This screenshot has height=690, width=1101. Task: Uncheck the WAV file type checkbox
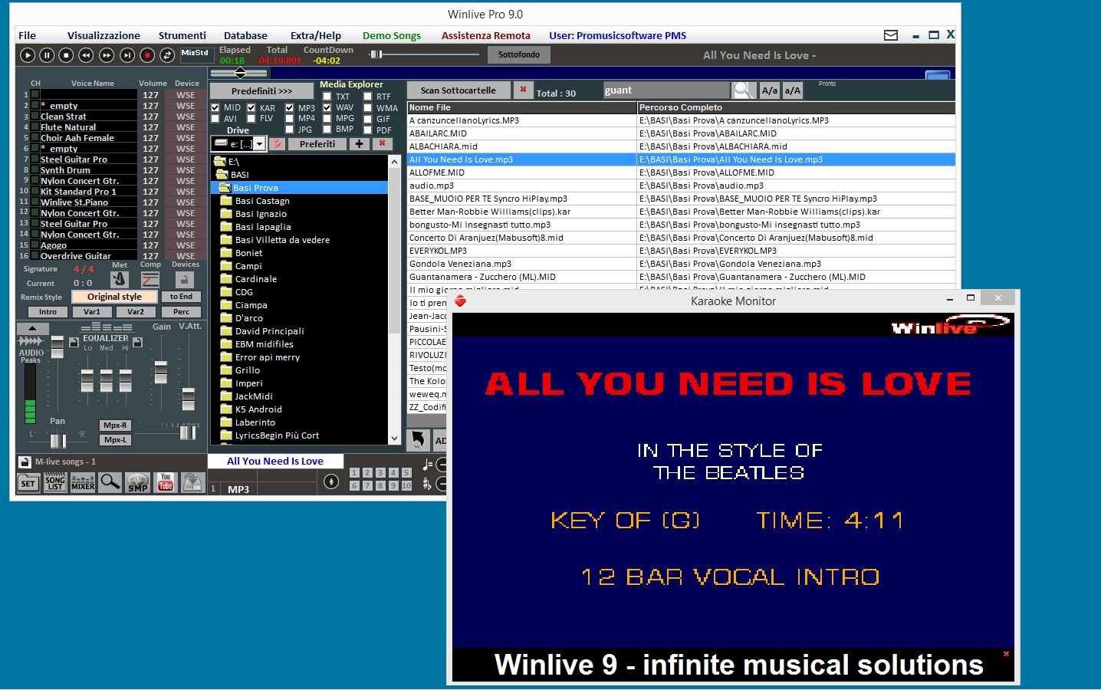[327, 107]
